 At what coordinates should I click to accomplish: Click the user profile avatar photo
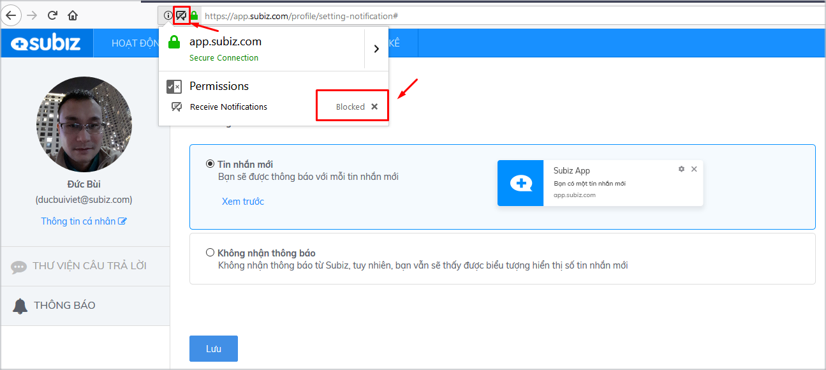point(84,124)
